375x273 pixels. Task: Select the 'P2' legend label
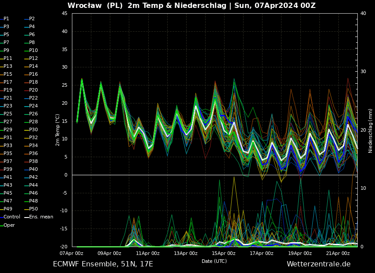pyautogui.click(x=32, y=18)
